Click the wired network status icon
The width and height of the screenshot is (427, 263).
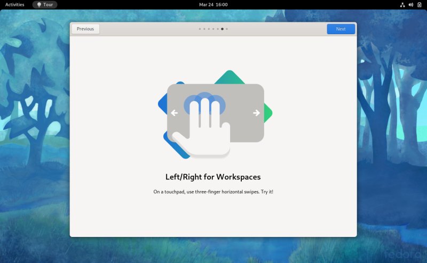coord(402,4)
